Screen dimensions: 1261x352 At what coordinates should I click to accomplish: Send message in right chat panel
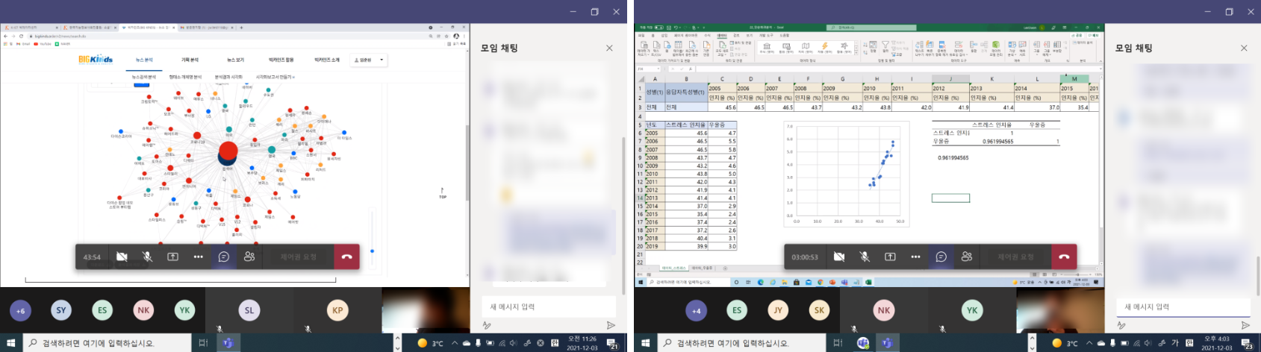1245,325
